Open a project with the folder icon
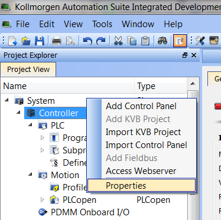This screenshot has width=221, height=220. pos(26,41)
